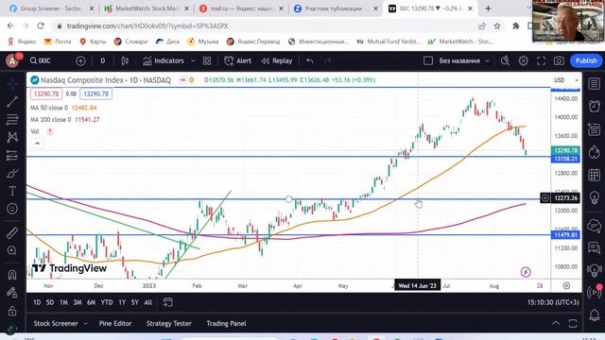This screenshot has height=340, width=605.
Task: Toggle stay in drawing mode pencil
Action: click(12, 292)
